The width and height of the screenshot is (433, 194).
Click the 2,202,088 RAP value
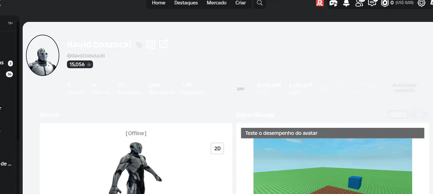click(269, 85)
